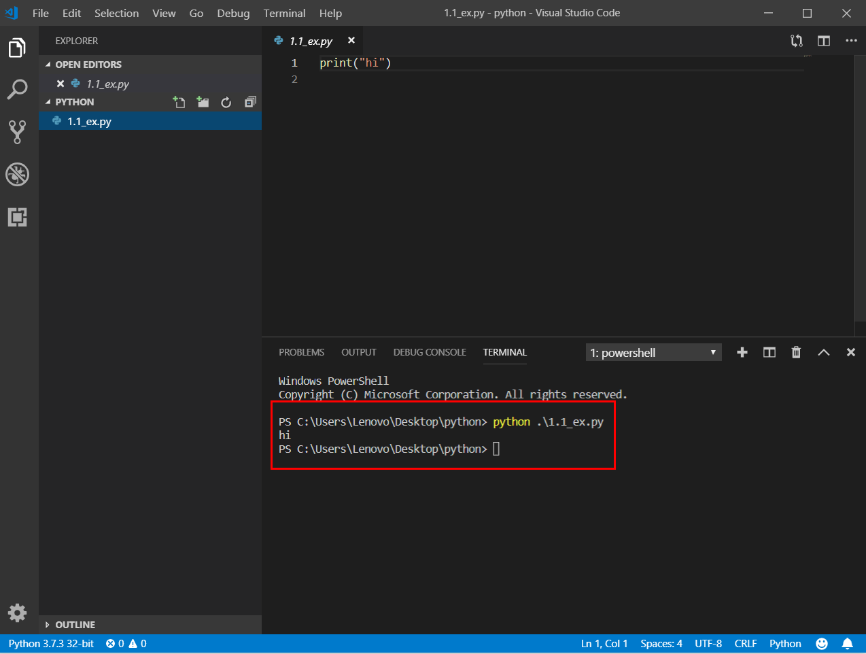Screen dimensions: 866x654
Task: Click line 1 print("hi") in editor
Action: coord(356,63)
